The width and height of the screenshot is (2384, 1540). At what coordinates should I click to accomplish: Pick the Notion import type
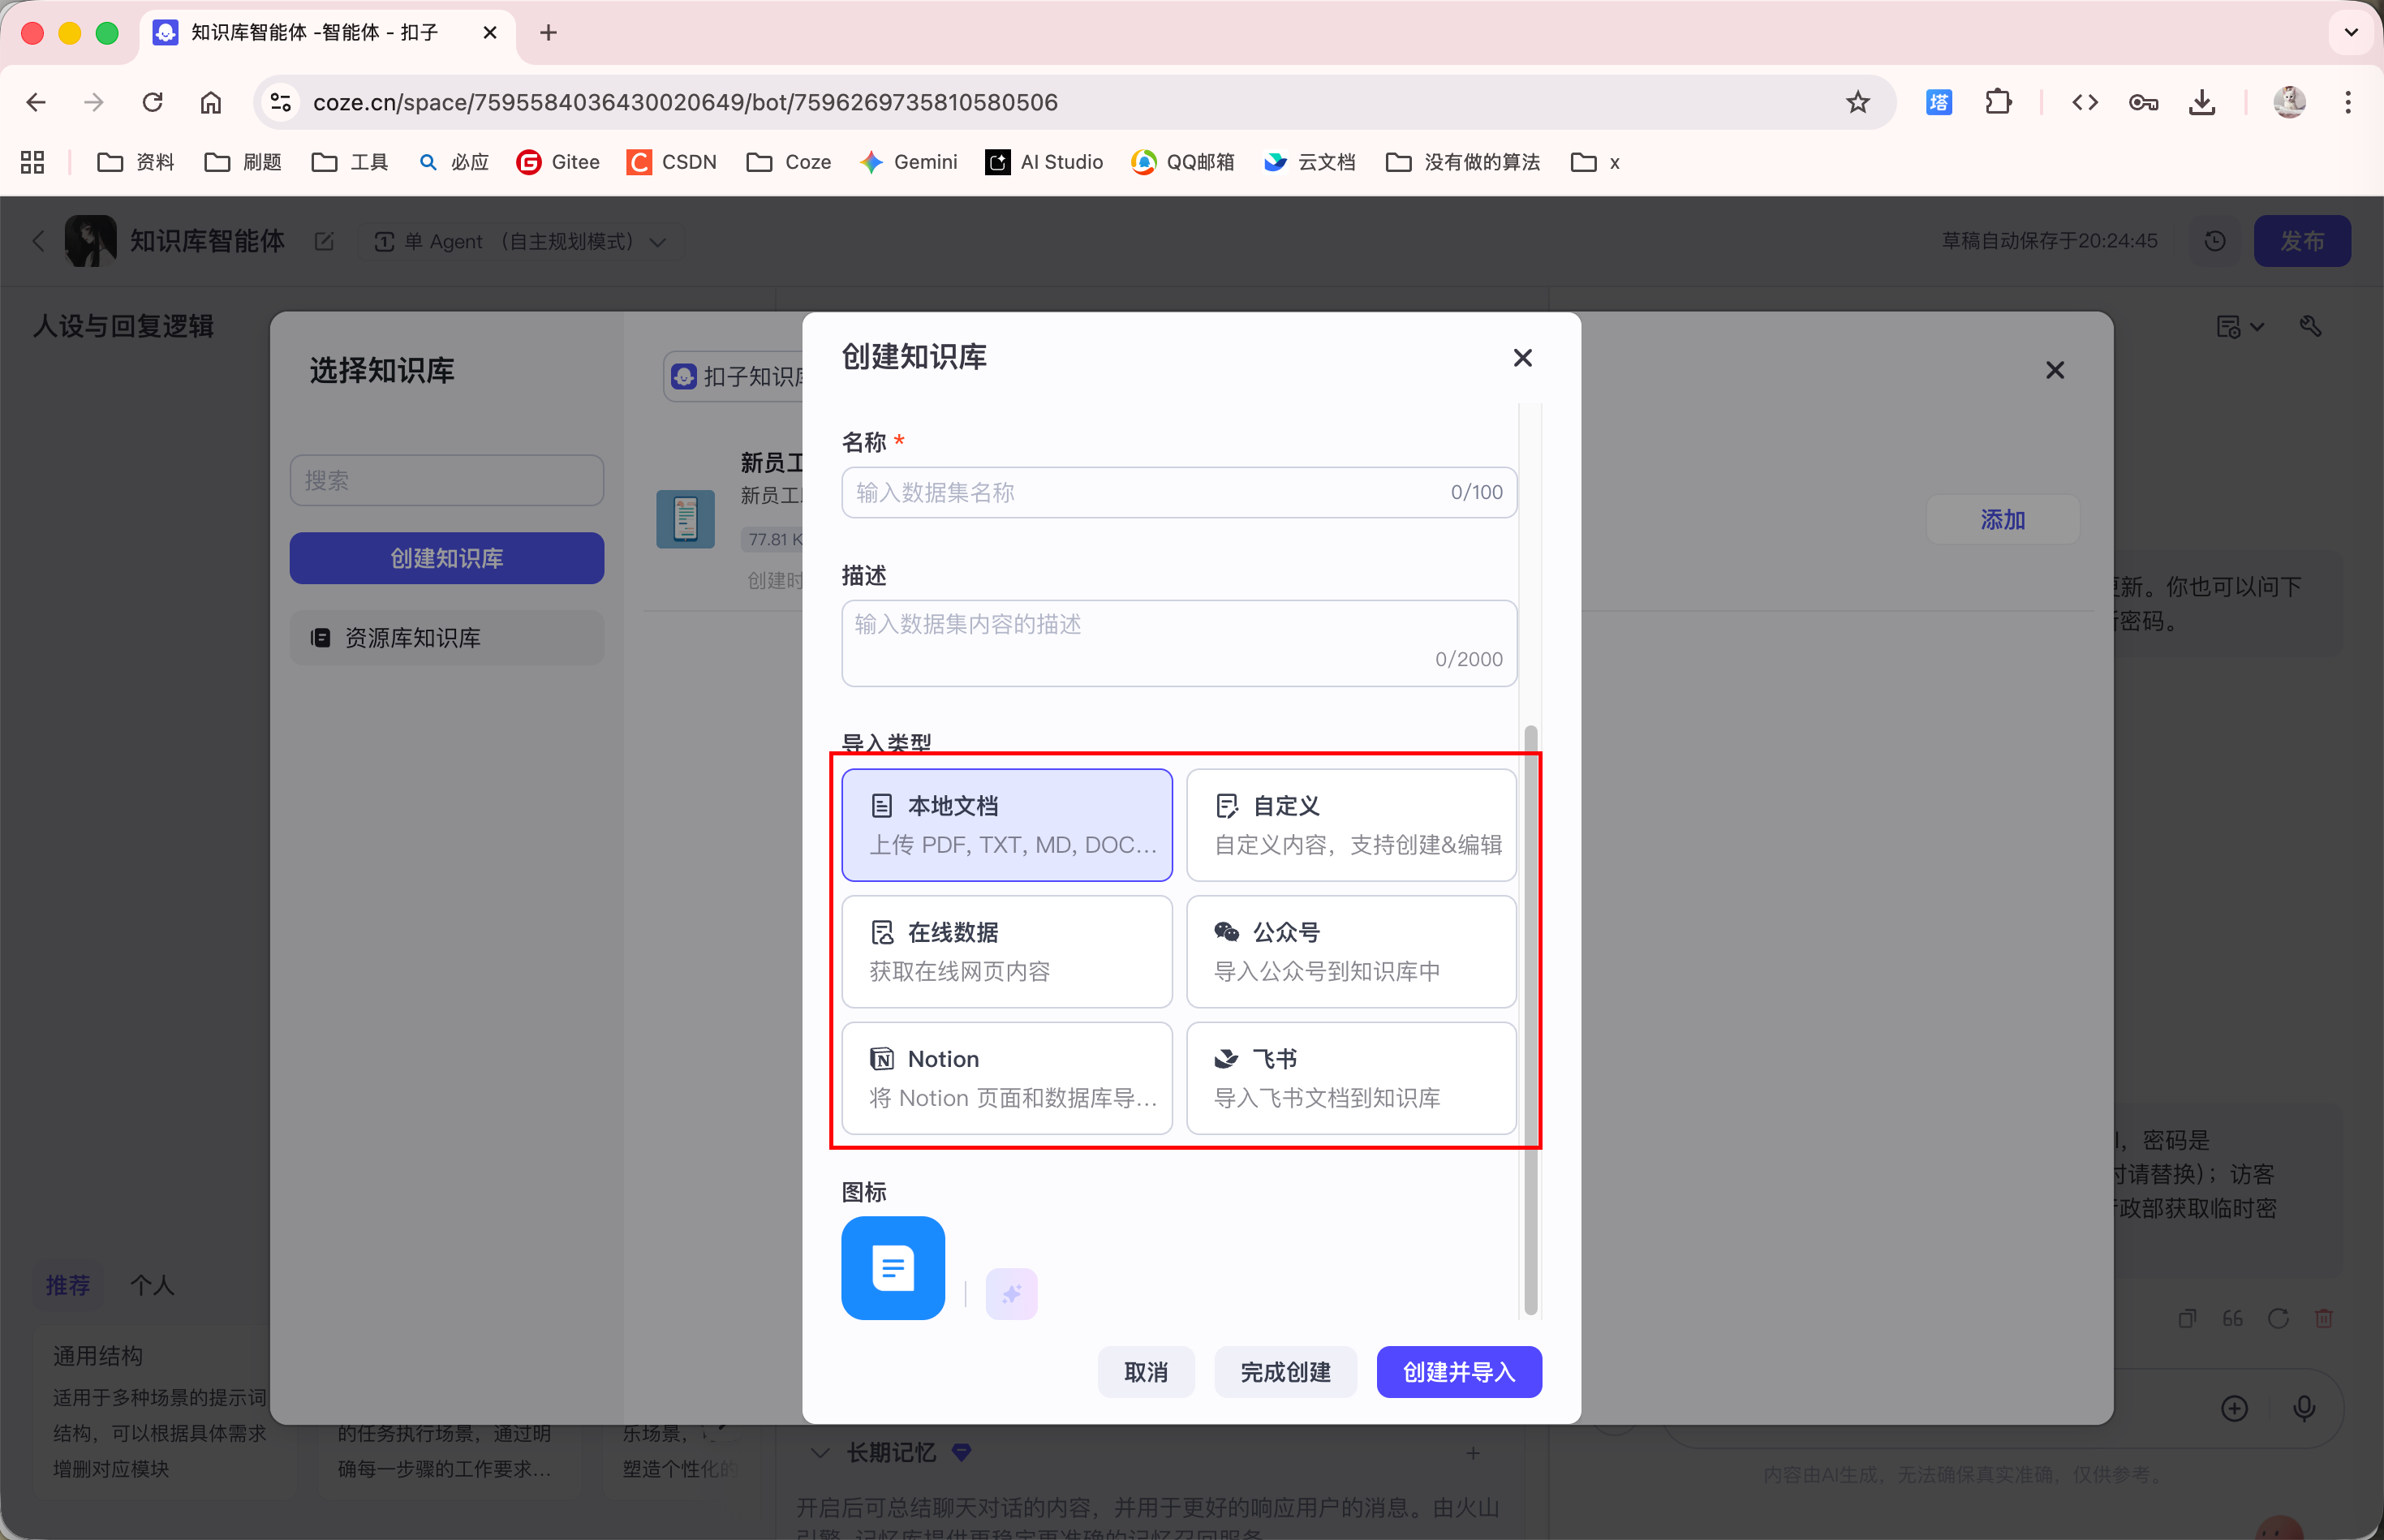[1006, 1077]
